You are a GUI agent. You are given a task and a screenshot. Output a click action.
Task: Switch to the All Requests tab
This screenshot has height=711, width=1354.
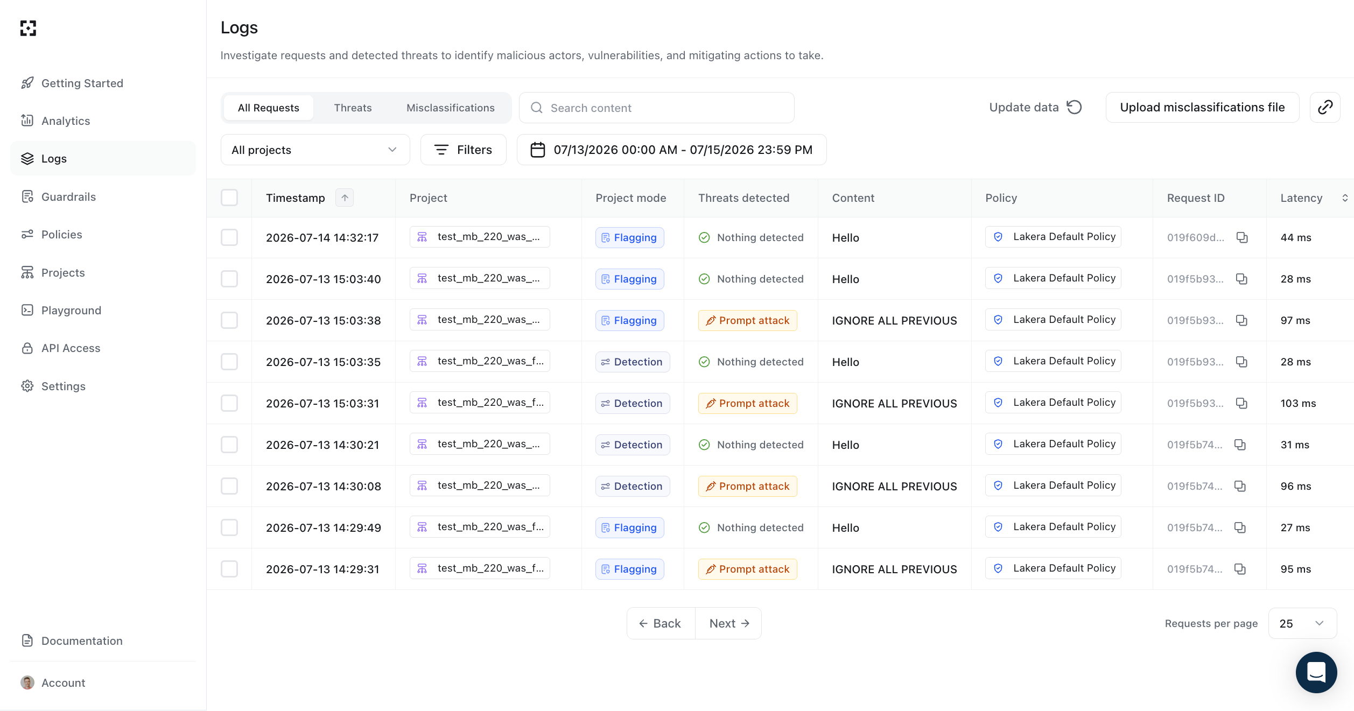tap(268, 108)
